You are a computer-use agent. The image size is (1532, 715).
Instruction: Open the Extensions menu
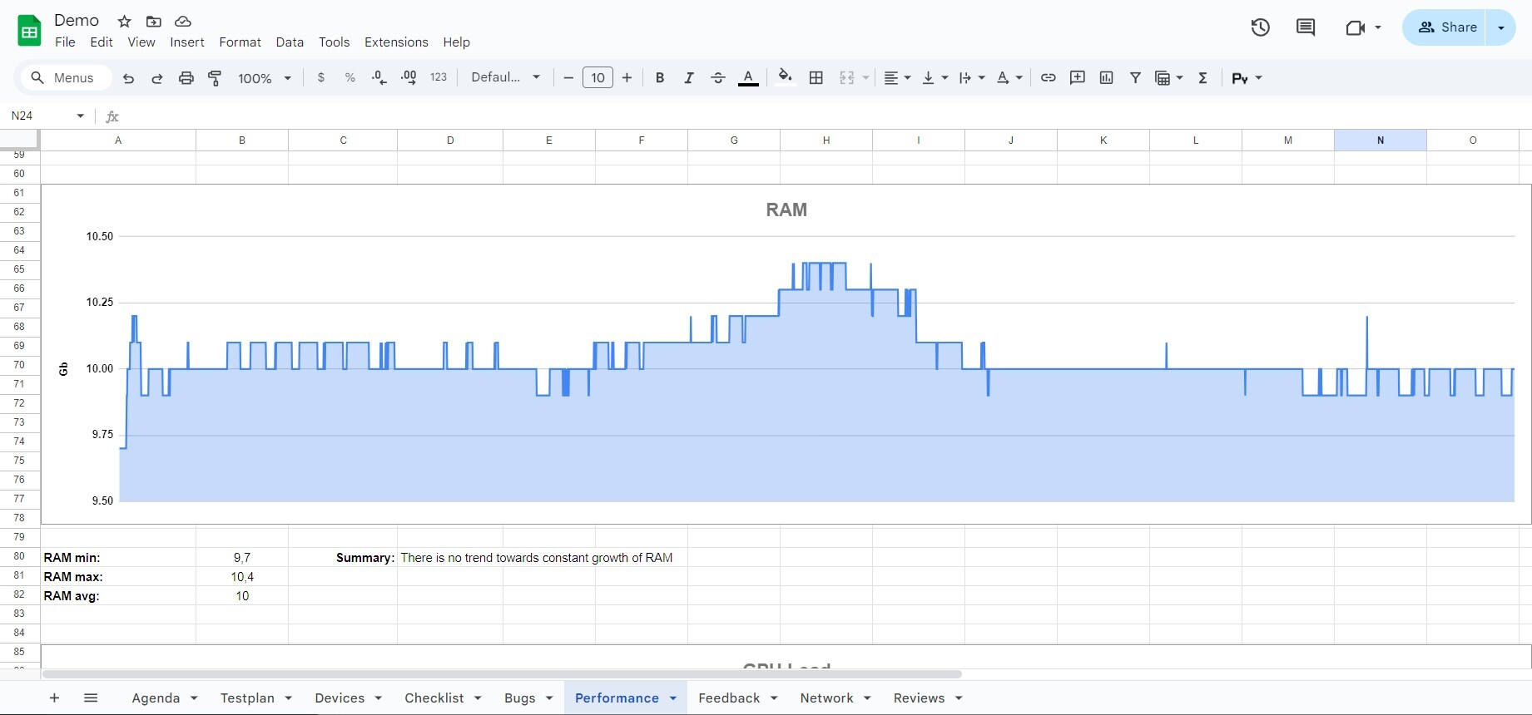(396, 42)
